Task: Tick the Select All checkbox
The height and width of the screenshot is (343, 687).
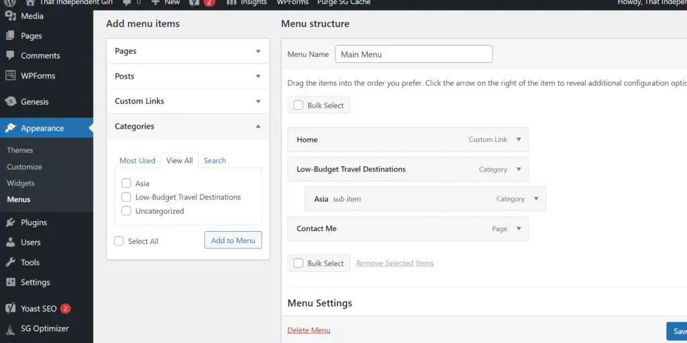Action: 119,241
